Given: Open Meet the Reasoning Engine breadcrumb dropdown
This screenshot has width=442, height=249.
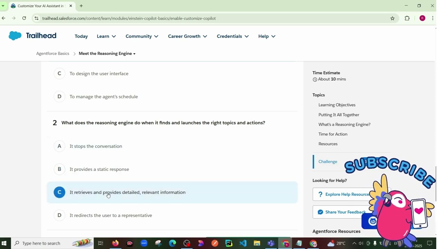Looking at the screenshot, I should pyautogui.click(x=107, y=54).
